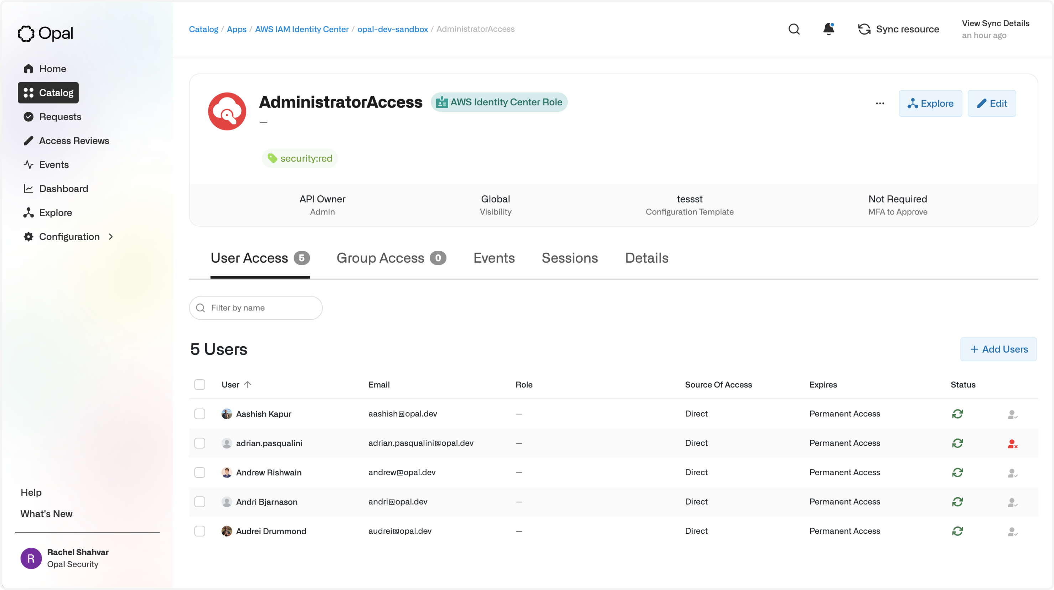Open the notifications bell icon
Image resolution: width=1054 pixels, height=590 pixels.
tap(828, 29)
